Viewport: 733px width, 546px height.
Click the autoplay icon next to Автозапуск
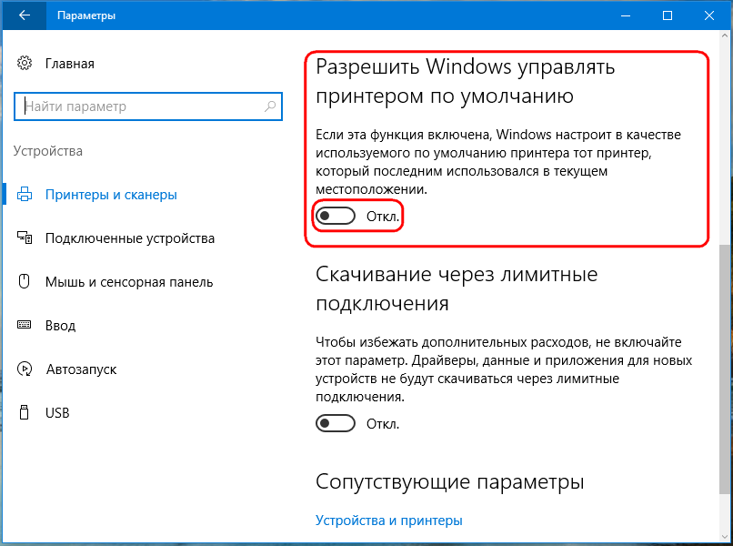[x=25, y=369]
